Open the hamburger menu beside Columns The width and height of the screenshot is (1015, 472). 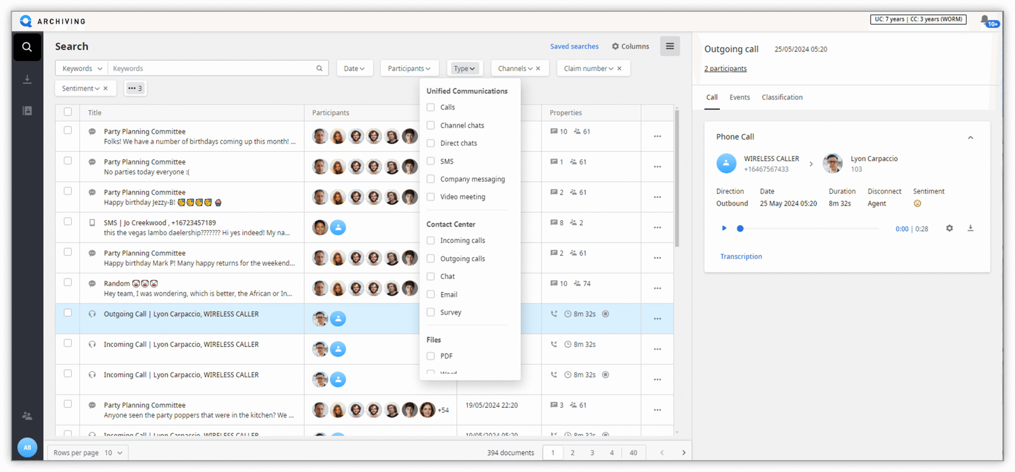(669, 46)
